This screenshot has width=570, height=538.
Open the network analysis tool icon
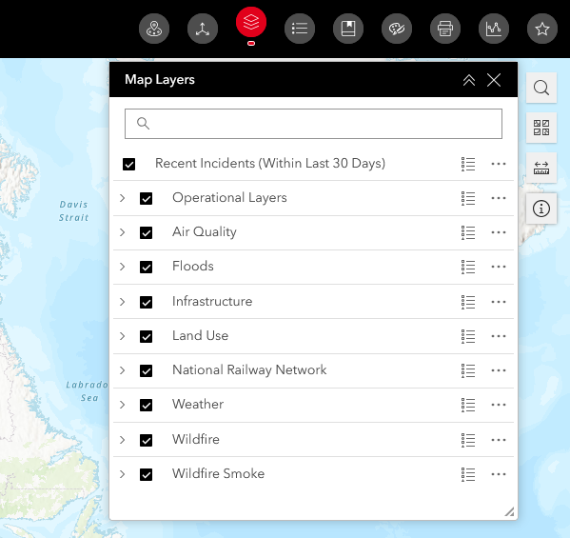[203, 29]
